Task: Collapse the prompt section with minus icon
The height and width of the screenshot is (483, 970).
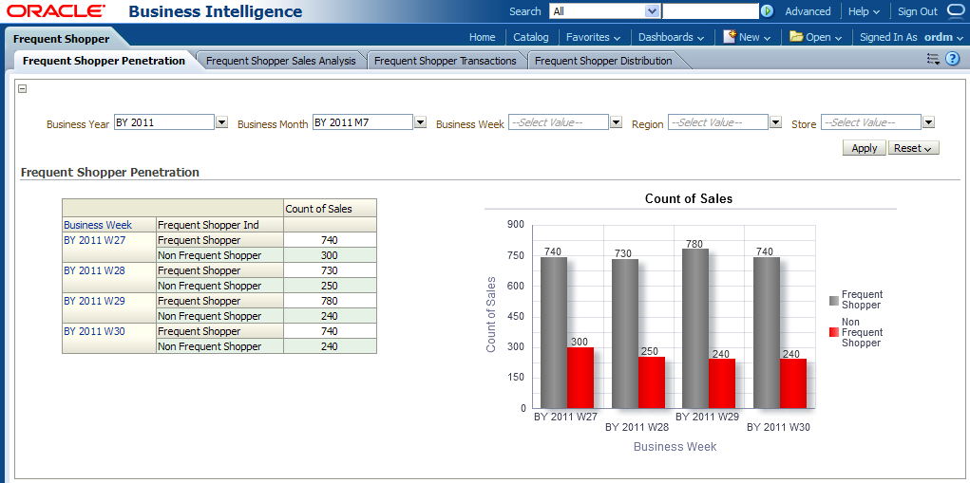Action: tap(23, 89)
